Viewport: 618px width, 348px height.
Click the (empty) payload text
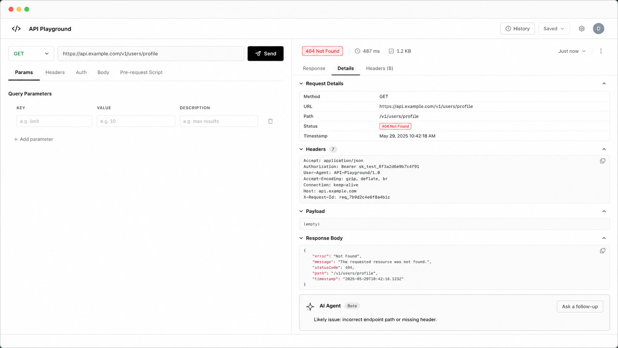point(312,224)
